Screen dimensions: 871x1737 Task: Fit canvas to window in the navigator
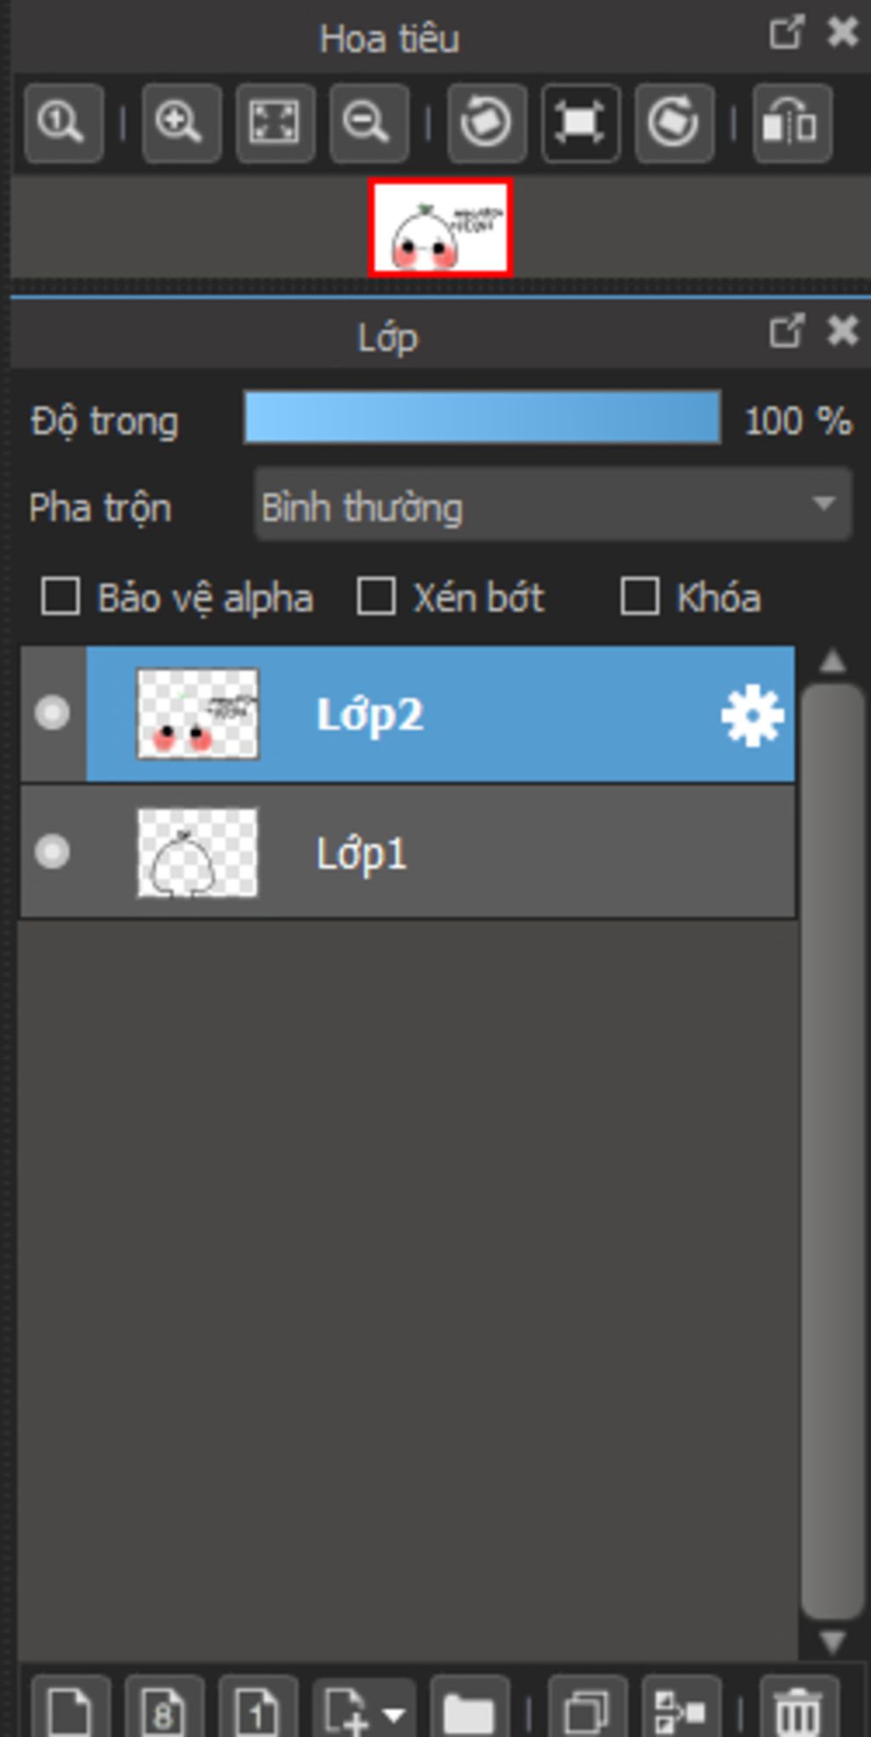coord(275,123)
